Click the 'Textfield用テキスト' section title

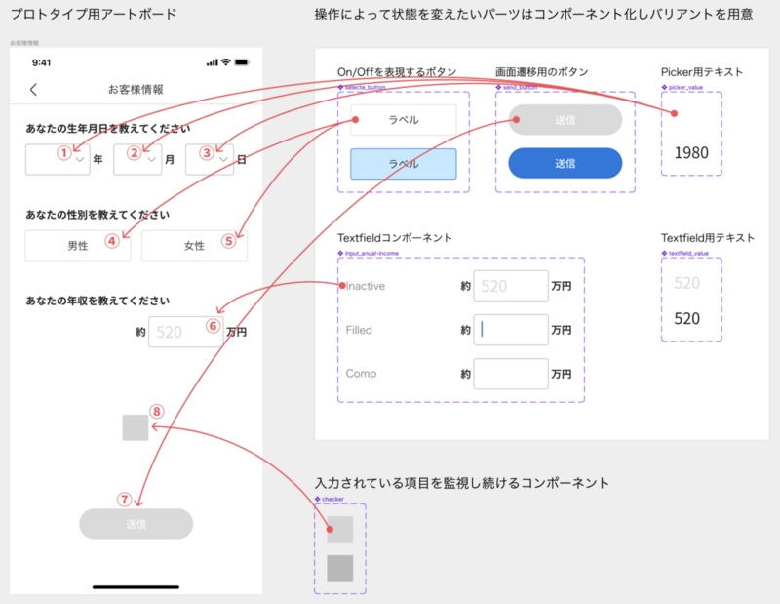(x=708, y=238)
